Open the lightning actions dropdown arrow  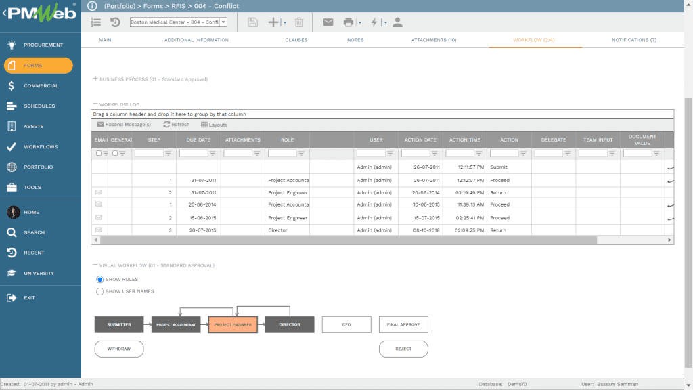point(385,22)
